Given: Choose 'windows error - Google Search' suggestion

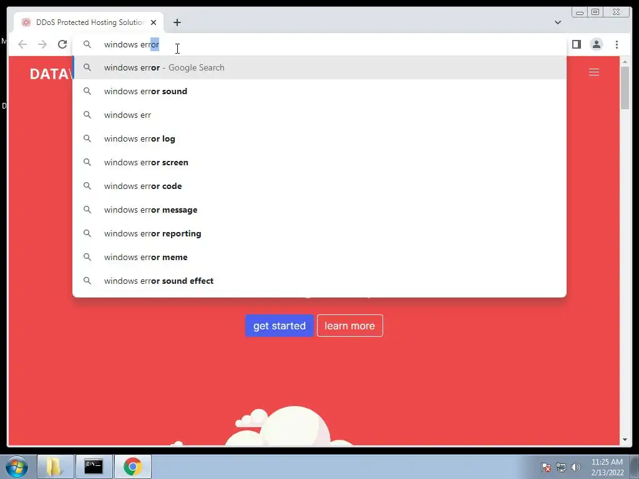Looking at the screenshot, I should tap(319, 67).
